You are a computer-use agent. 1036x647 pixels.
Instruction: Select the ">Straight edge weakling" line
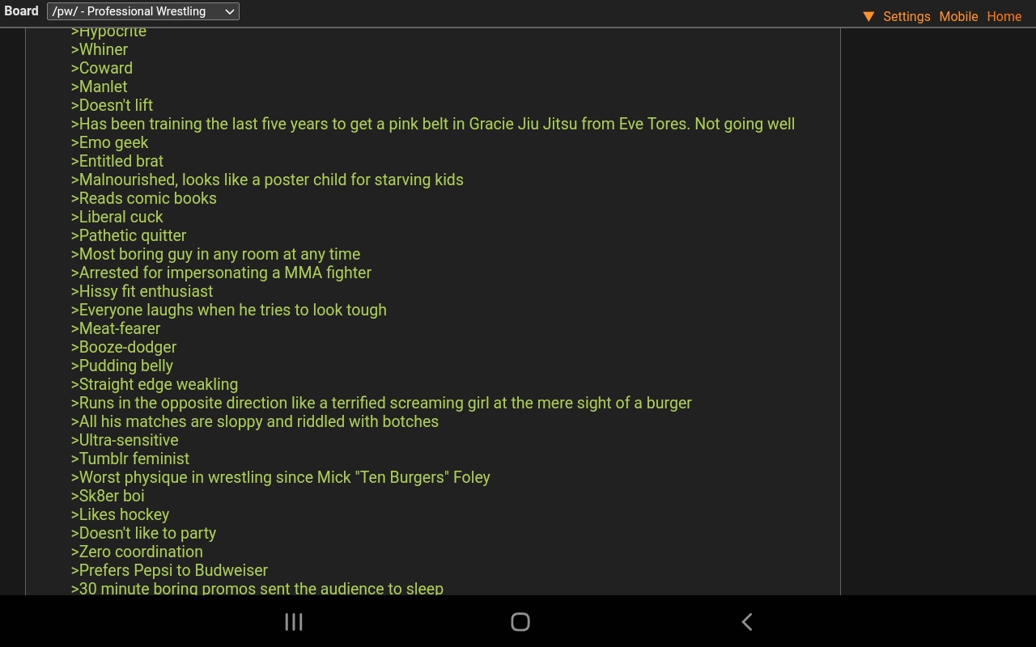155,384
